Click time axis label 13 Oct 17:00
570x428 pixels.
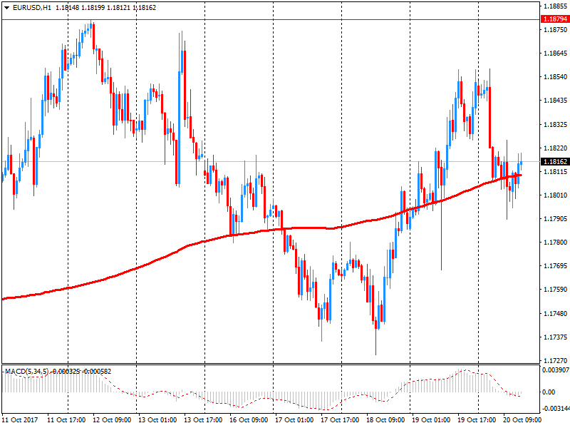[x=203, y=420]
